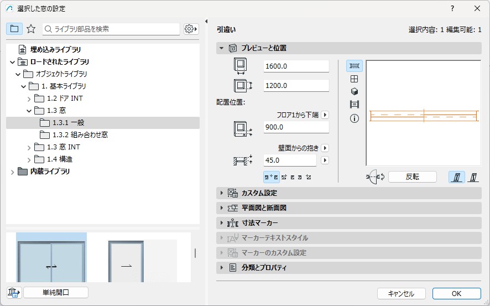Toggle the first wall-side orientation button
This screenshot has width=490, height=306.
click(x=456, y=177)
